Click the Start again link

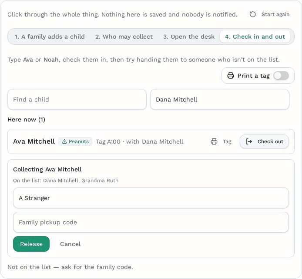coord(275,14)
